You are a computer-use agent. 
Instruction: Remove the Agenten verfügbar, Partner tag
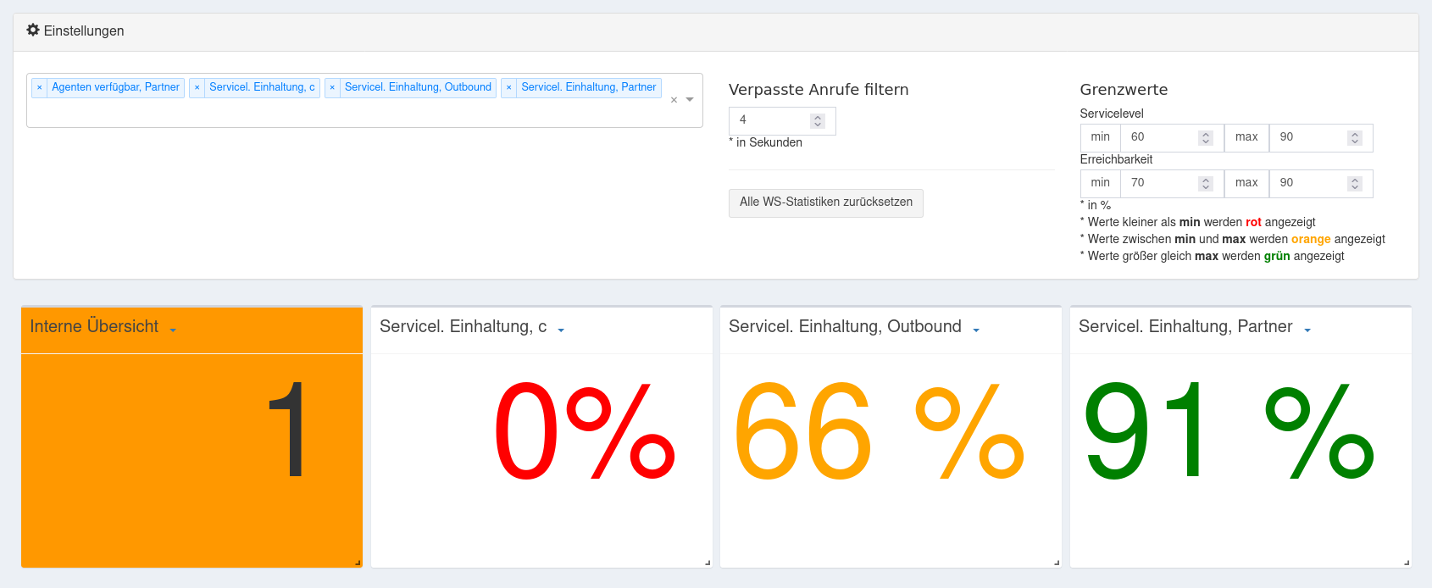39,87
